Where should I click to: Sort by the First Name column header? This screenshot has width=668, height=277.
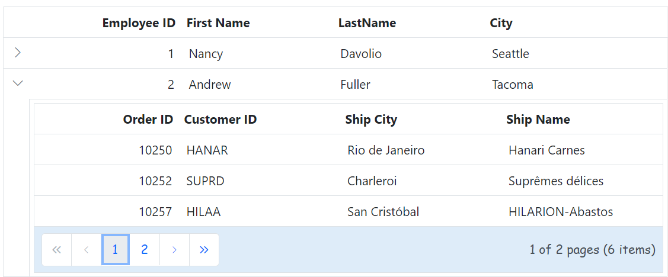pyautogui.click(x=218, y=23)
